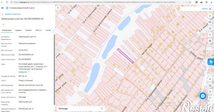Add the land plot to favorites via the star

(4, 24)
